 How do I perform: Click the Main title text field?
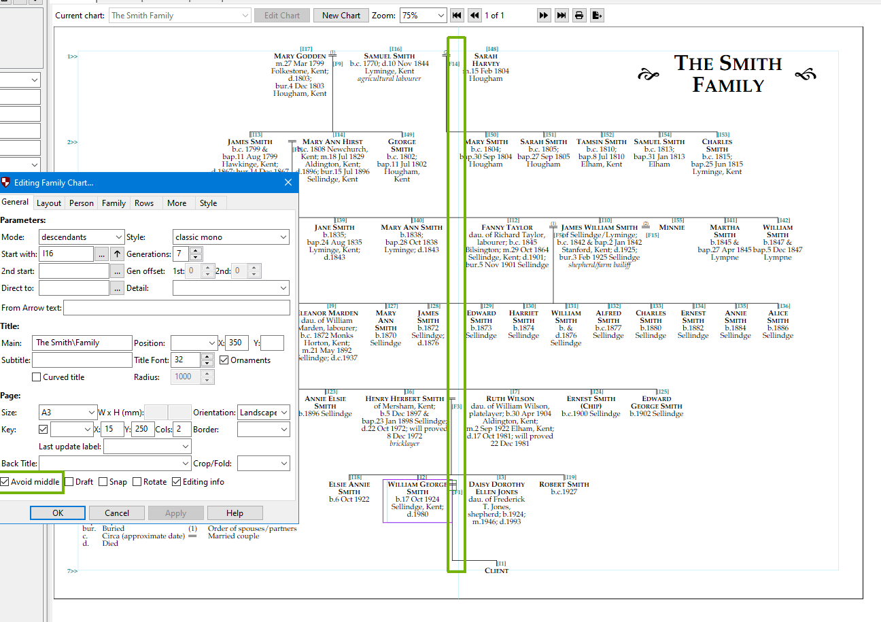[82, 343]
